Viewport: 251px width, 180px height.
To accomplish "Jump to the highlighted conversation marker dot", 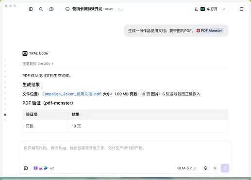I will click(5, 115).
